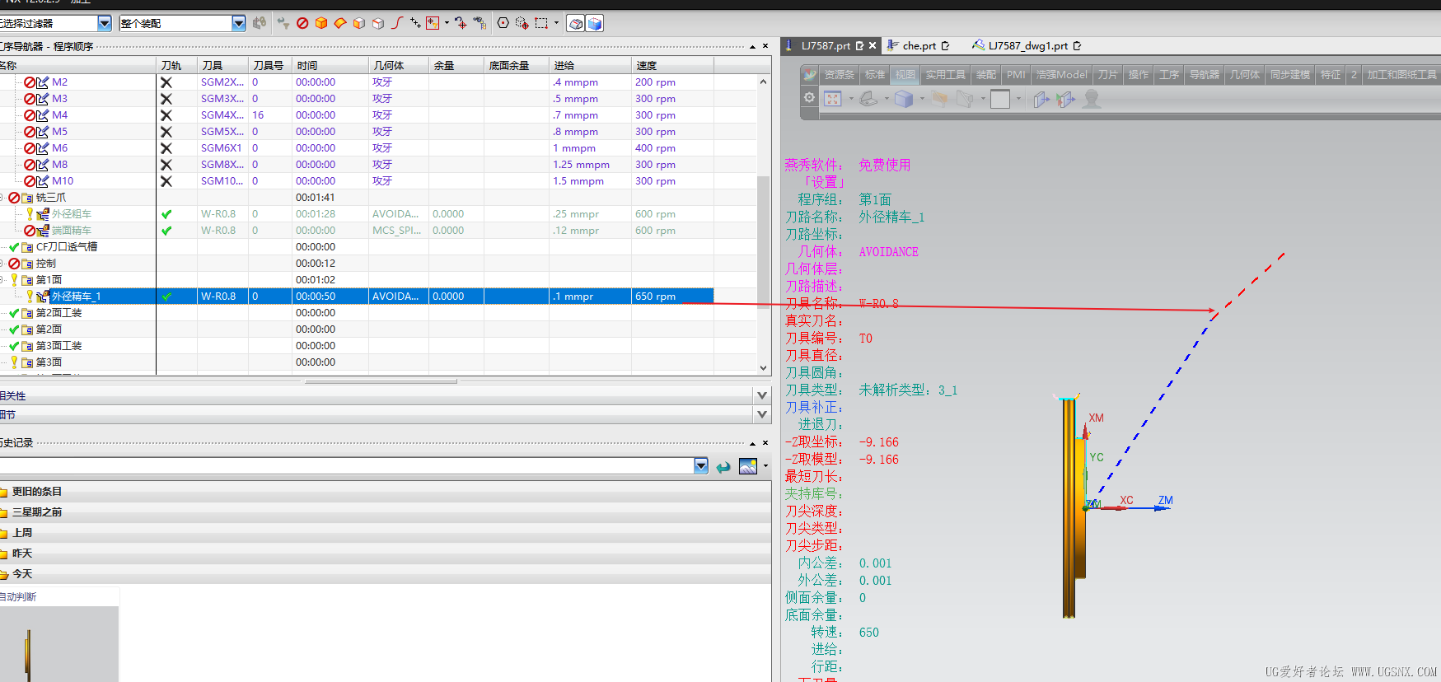Click the orient view icon in View toolbar
This screenshot has width=1441, height=682.
pos(868,99)
